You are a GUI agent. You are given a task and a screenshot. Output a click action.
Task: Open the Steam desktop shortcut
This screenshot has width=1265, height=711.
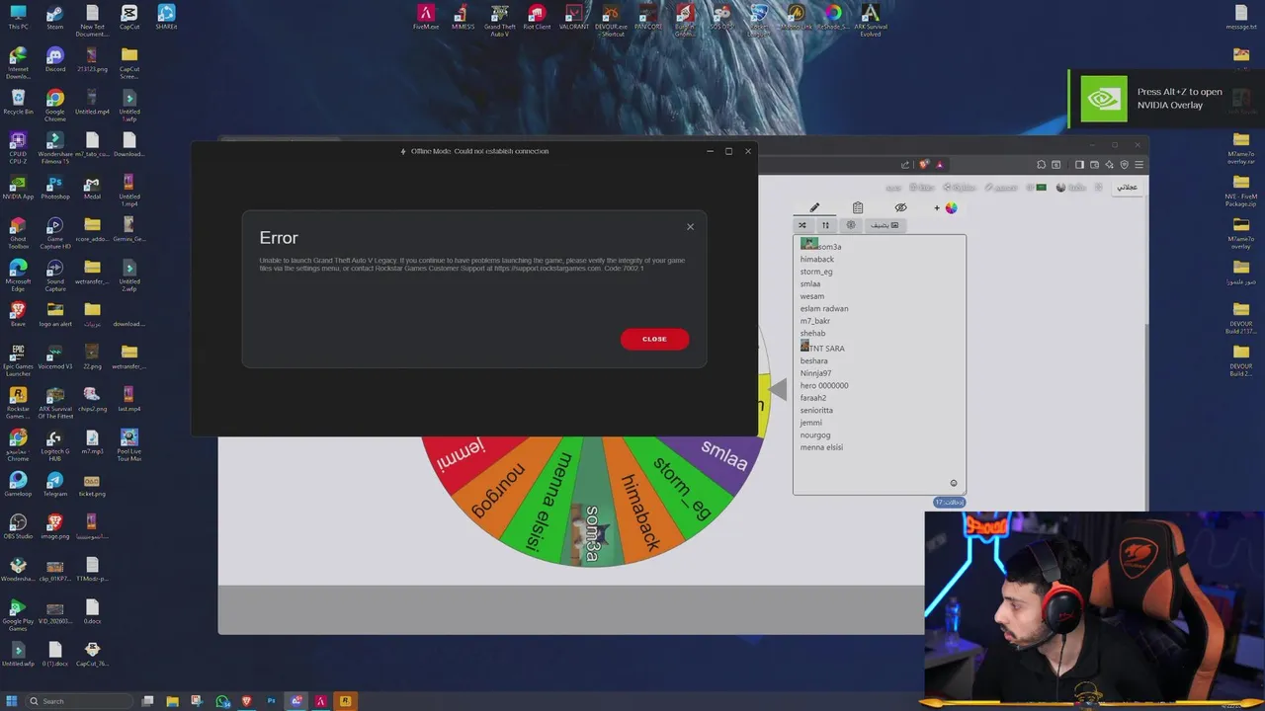click(x=54, y=17)
